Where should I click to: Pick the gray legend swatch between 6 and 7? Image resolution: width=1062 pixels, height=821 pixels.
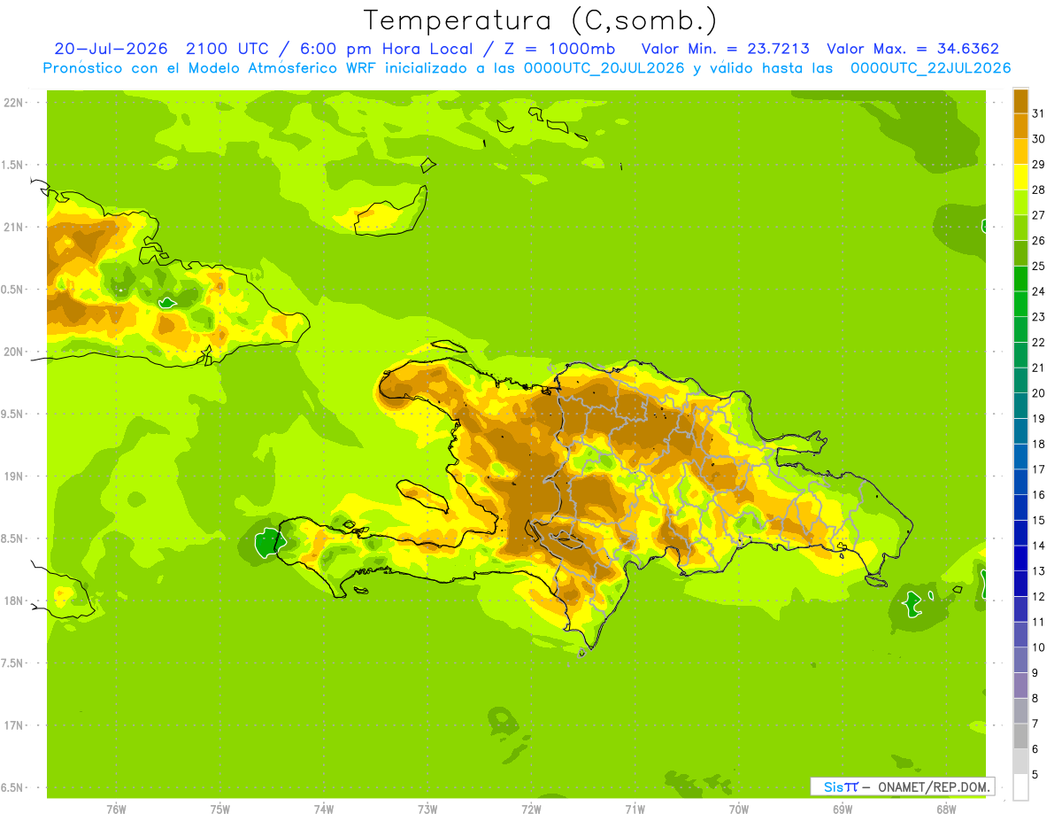click(1020, 736)
